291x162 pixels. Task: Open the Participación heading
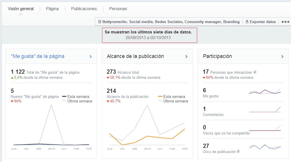217,56
